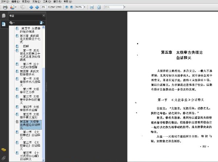Select bookmark 第一节 太极拳推手术八法释义
Viewport: 218px width, 162px height.
[x=30, y=82]
